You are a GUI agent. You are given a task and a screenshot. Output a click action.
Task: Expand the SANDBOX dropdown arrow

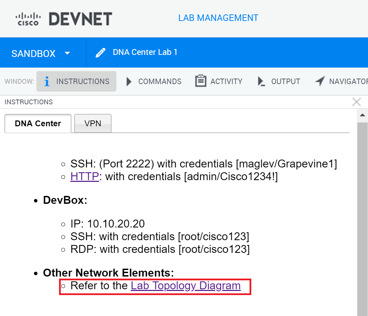(67, 53)
